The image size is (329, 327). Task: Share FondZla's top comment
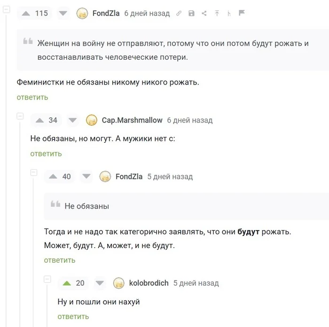click(x=204, y=14)
